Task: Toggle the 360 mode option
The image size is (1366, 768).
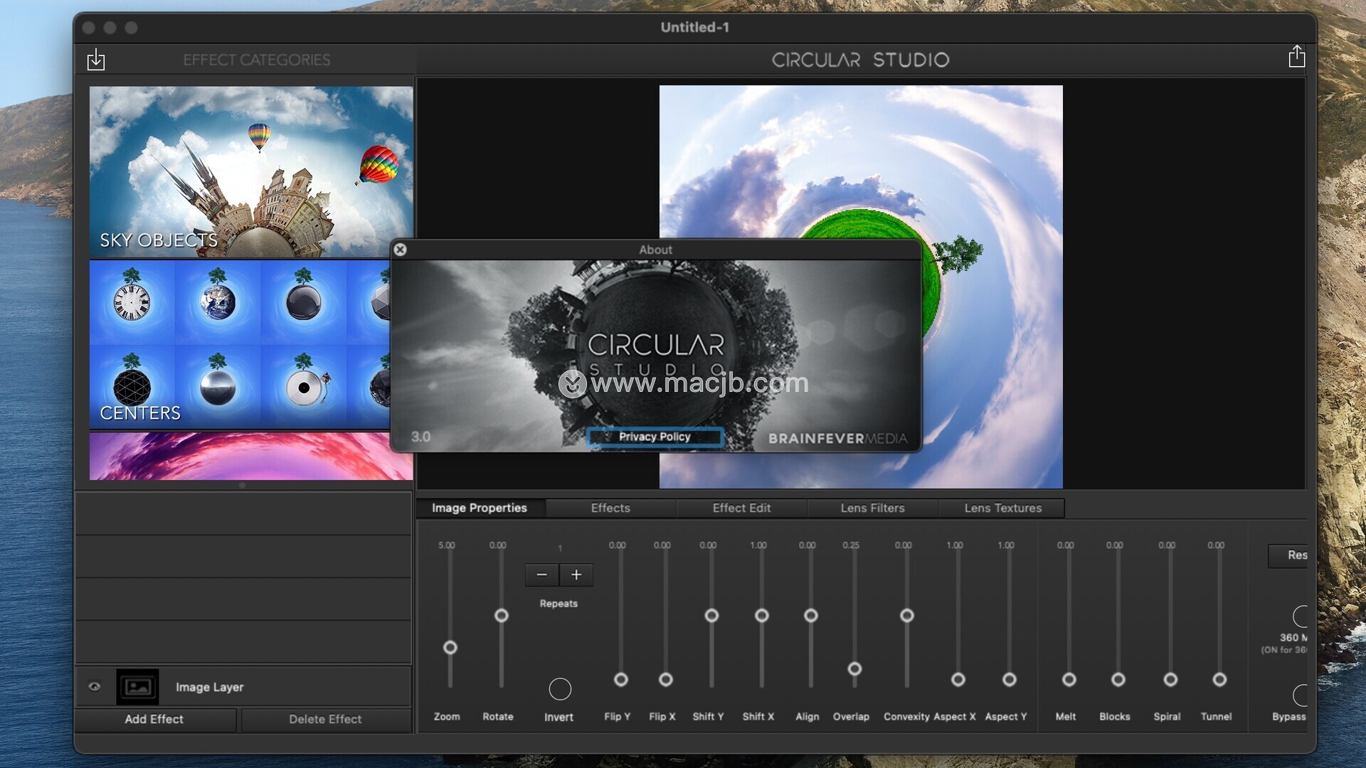Action: [1300, 616]
